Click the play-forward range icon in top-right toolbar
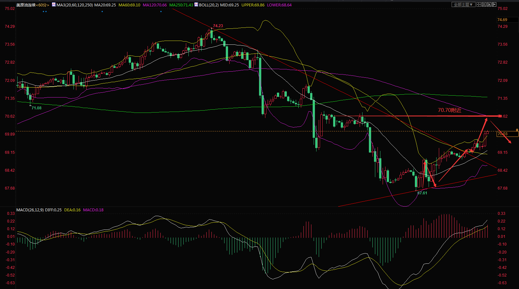519x289 pixels. [x=489, y=4]
